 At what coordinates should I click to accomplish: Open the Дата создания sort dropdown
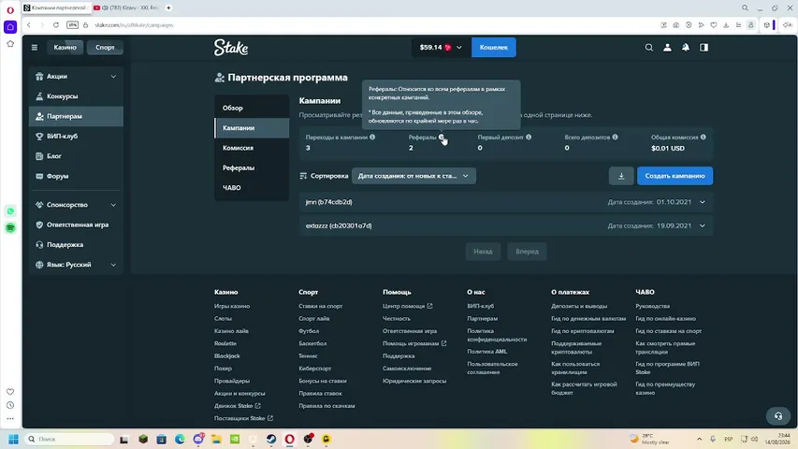pyautogui.click(x=414, y=176)
